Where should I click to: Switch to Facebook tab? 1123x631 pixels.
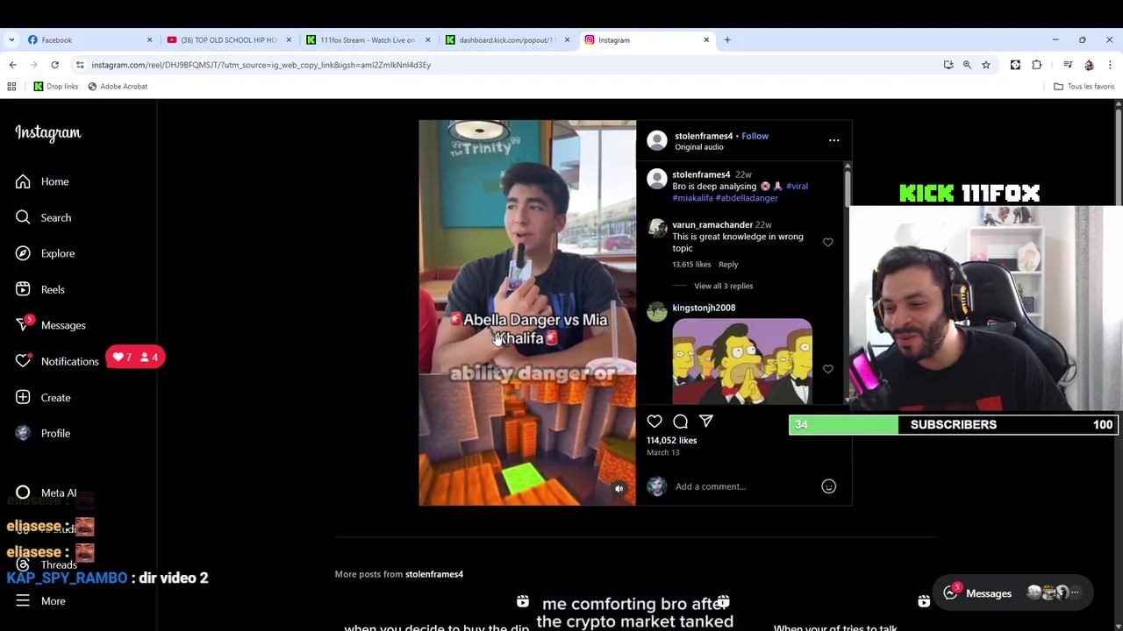point(88,39)
